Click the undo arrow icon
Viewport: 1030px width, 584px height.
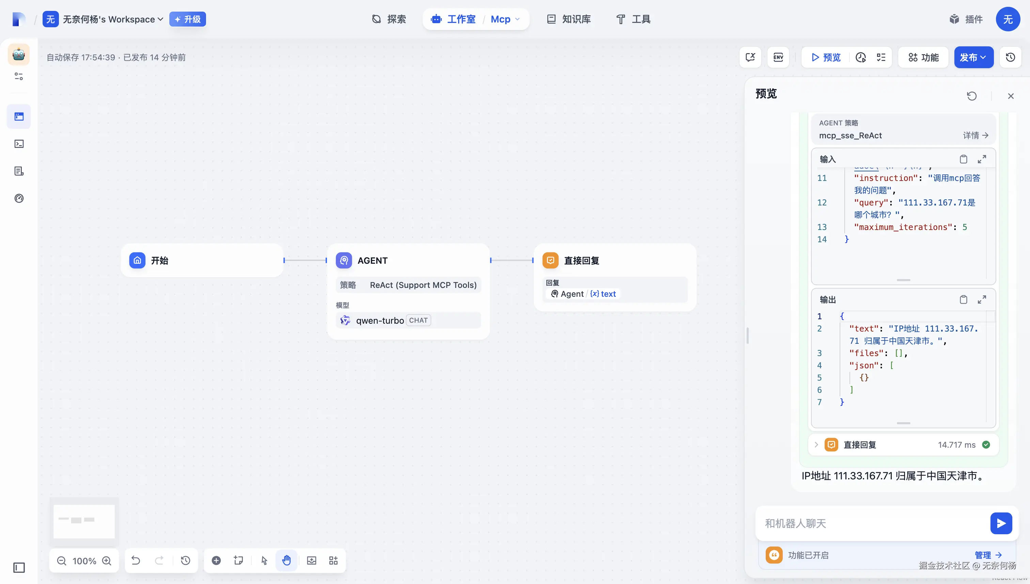point(136,561)
